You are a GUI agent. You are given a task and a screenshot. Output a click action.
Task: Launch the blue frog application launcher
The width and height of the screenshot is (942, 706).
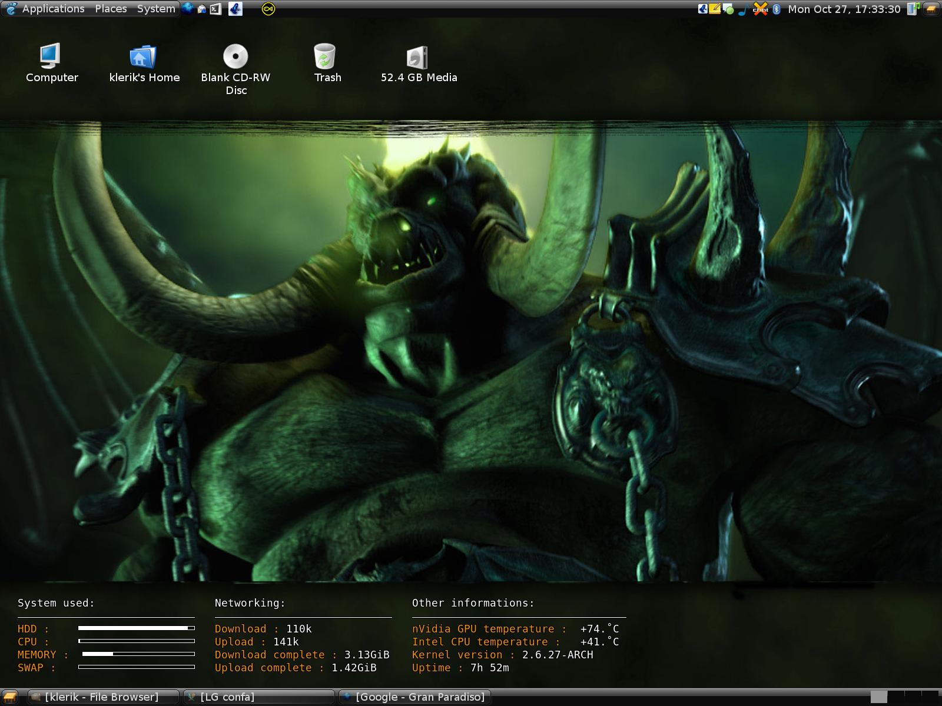pyautogui.click(x=235, y=9)
